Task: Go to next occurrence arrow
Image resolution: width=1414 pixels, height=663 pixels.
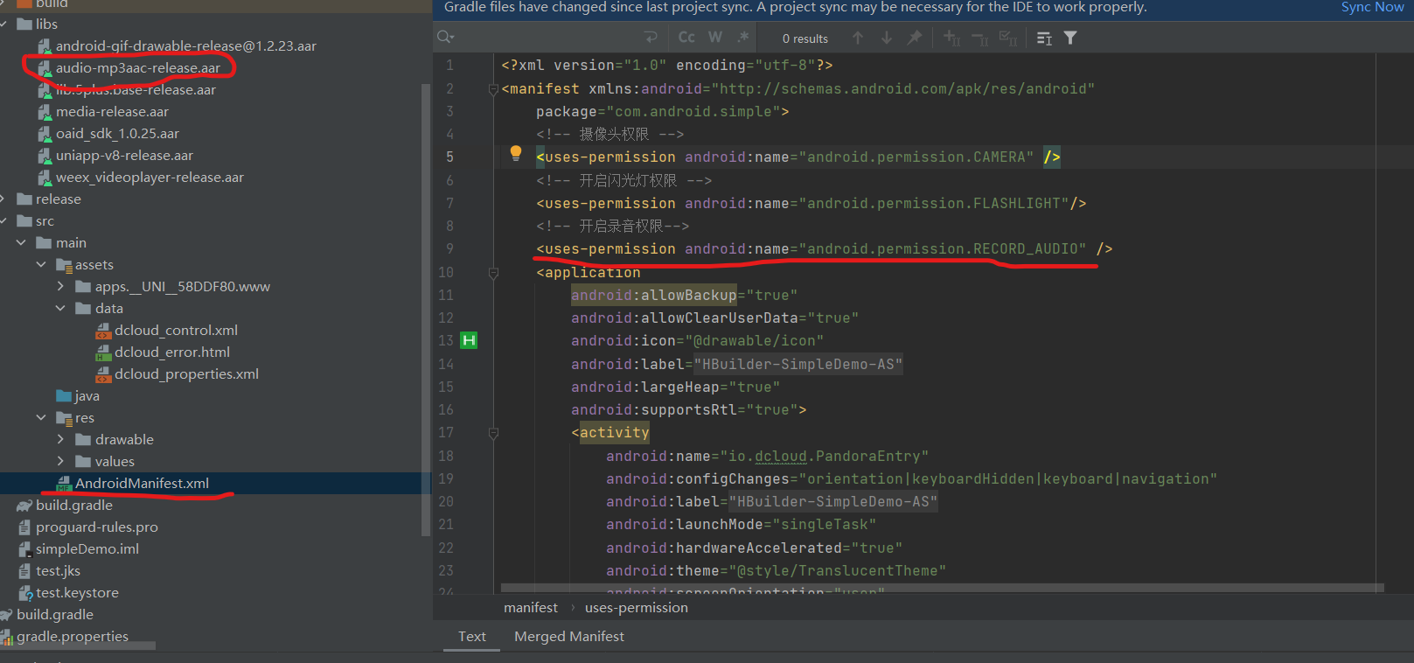Action: [887, 38]
